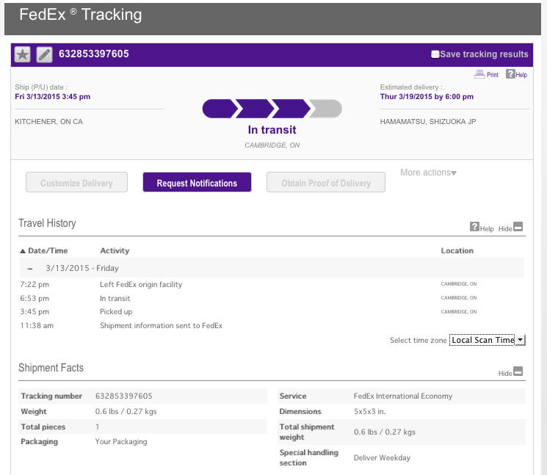
Task: Click the 6:53 pm In transit entry
Action: (115, 299)
